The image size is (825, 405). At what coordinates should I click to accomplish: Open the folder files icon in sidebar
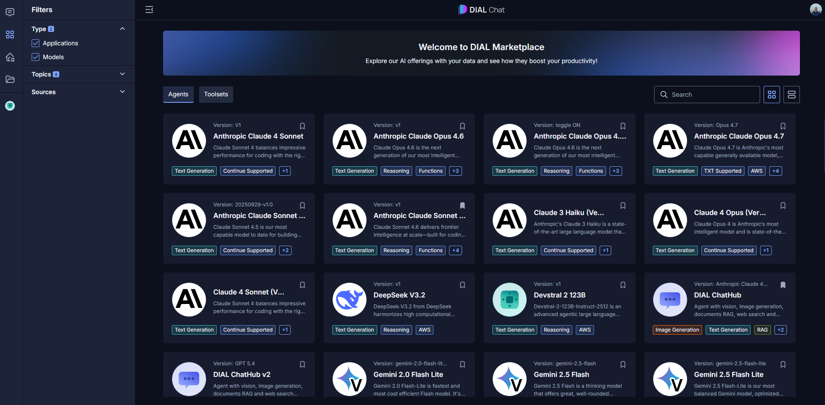pyautogui.click(x=10, y=79)
